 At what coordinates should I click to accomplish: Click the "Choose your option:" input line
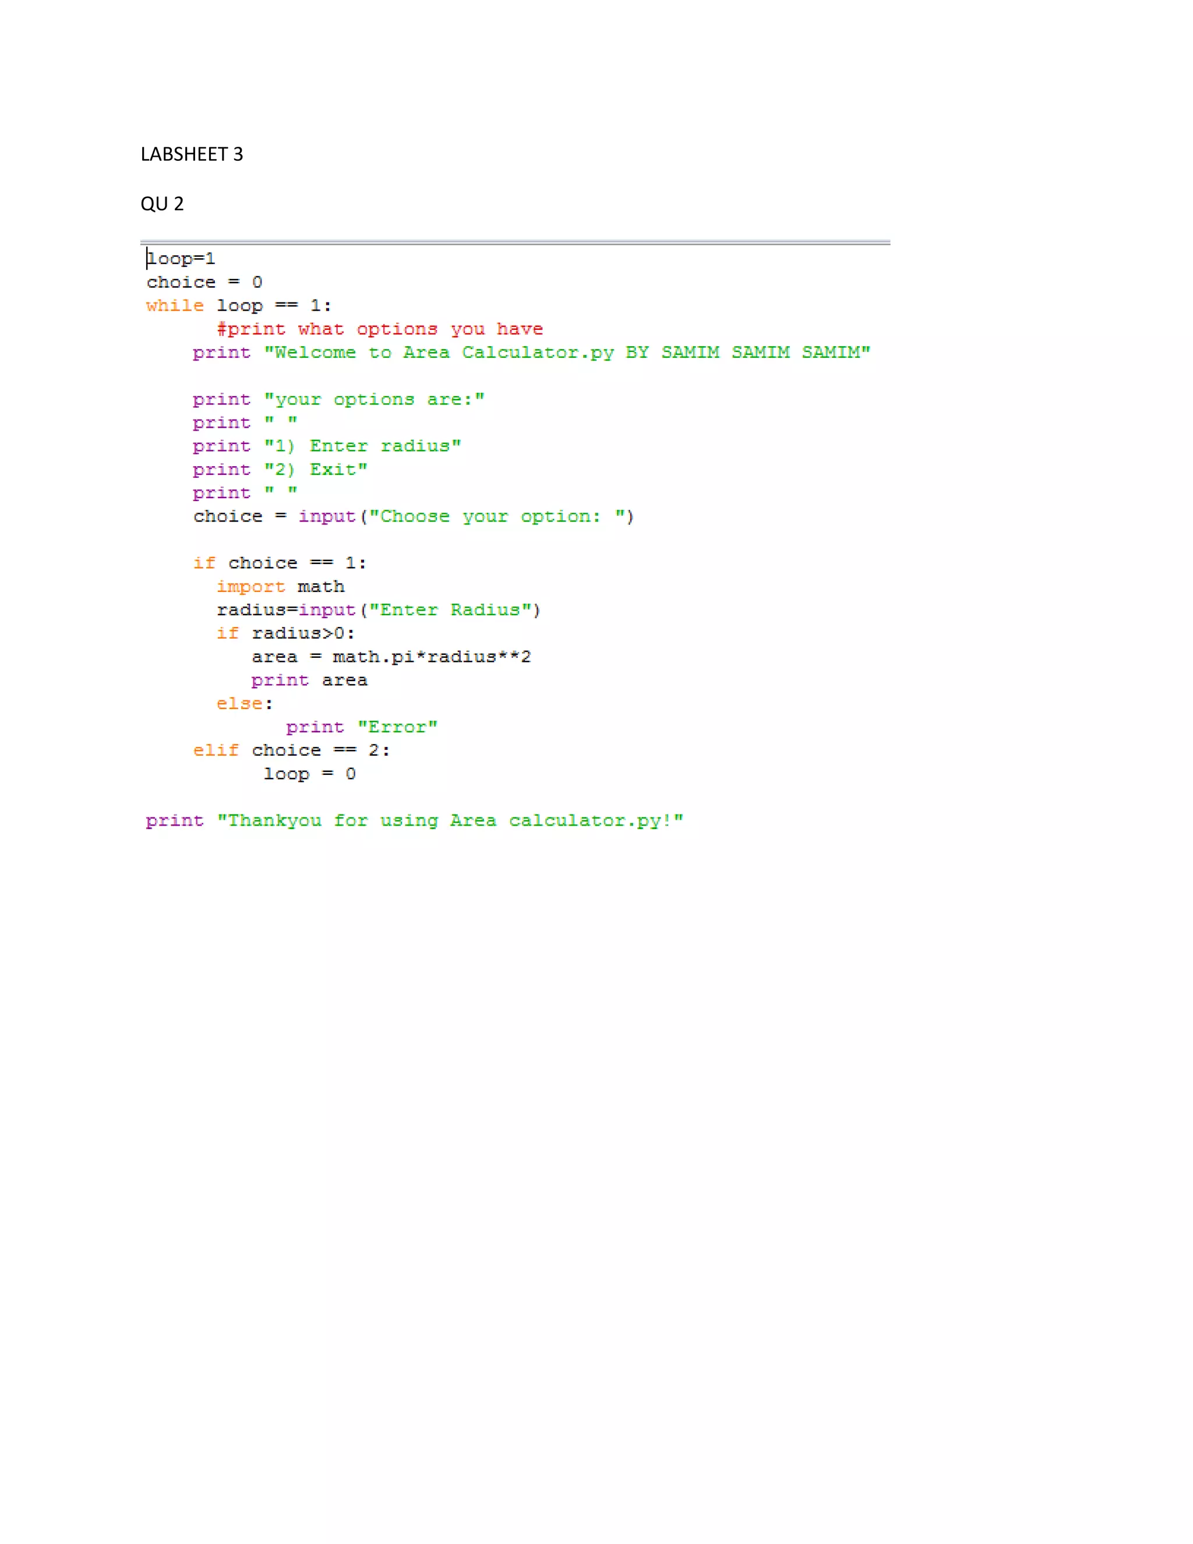point(414,516)
